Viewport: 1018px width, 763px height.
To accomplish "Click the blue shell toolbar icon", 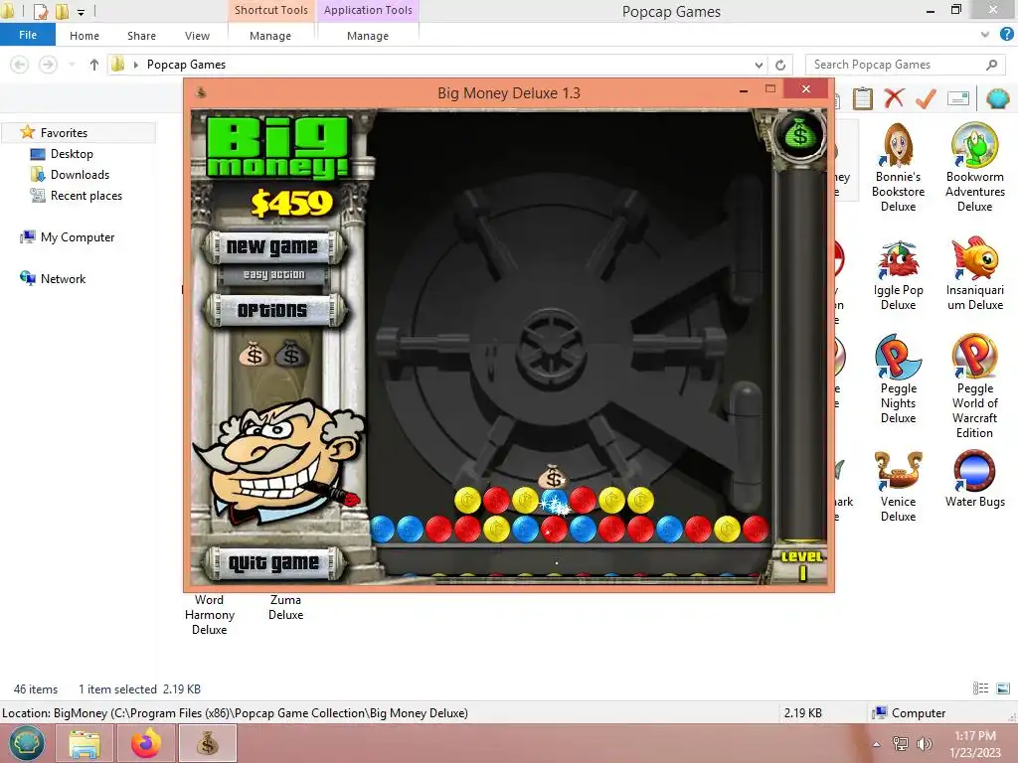I will 997,98.
